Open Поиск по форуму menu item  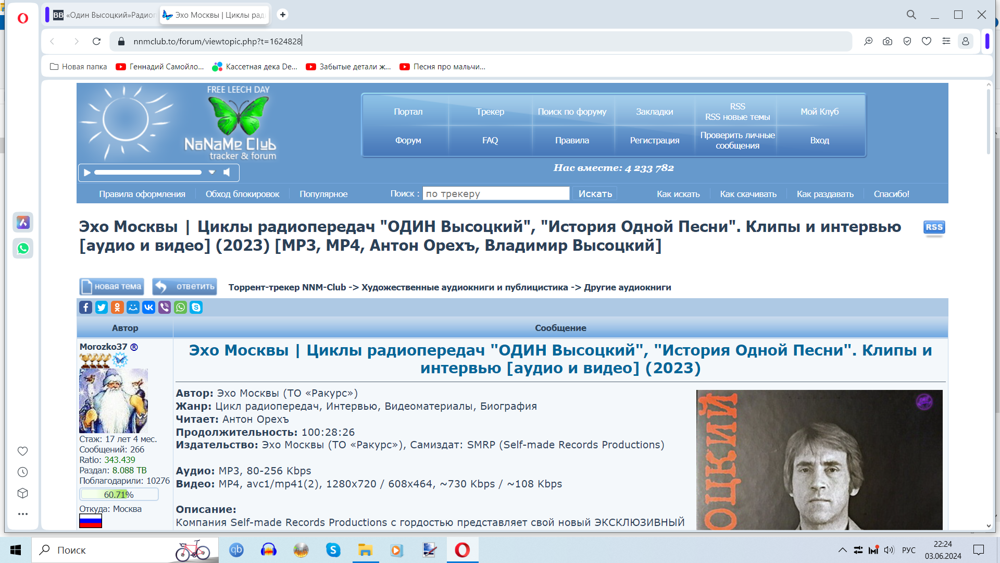coord(572,112)
